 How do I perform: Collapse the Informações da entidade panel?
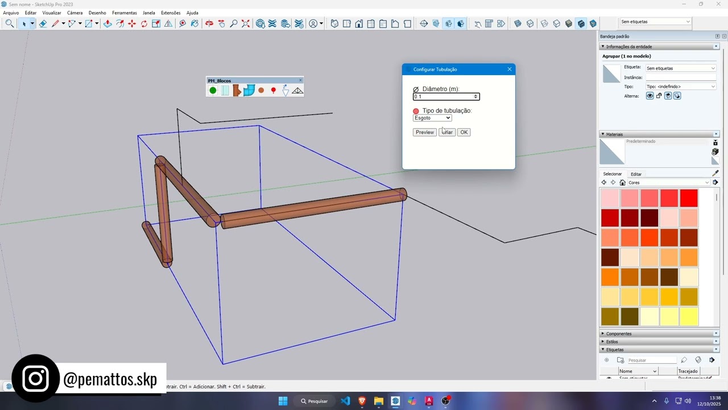tap(603, 47)
